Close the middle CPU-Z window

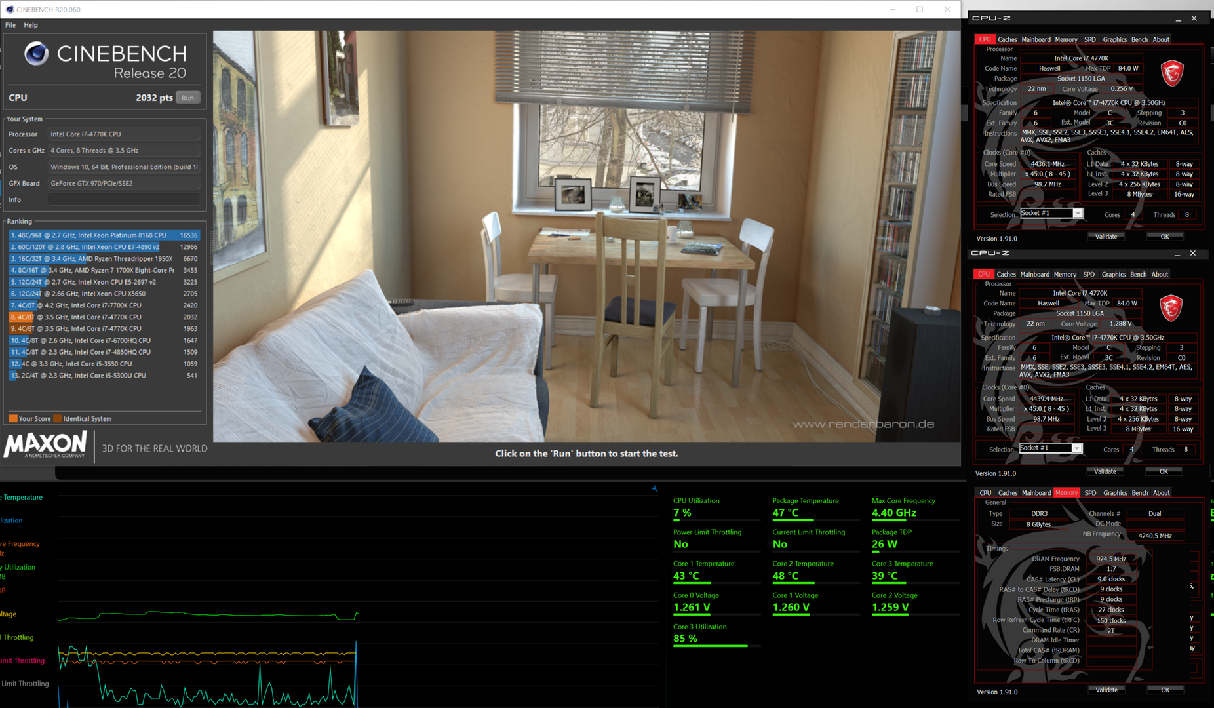pos(1193,253)
